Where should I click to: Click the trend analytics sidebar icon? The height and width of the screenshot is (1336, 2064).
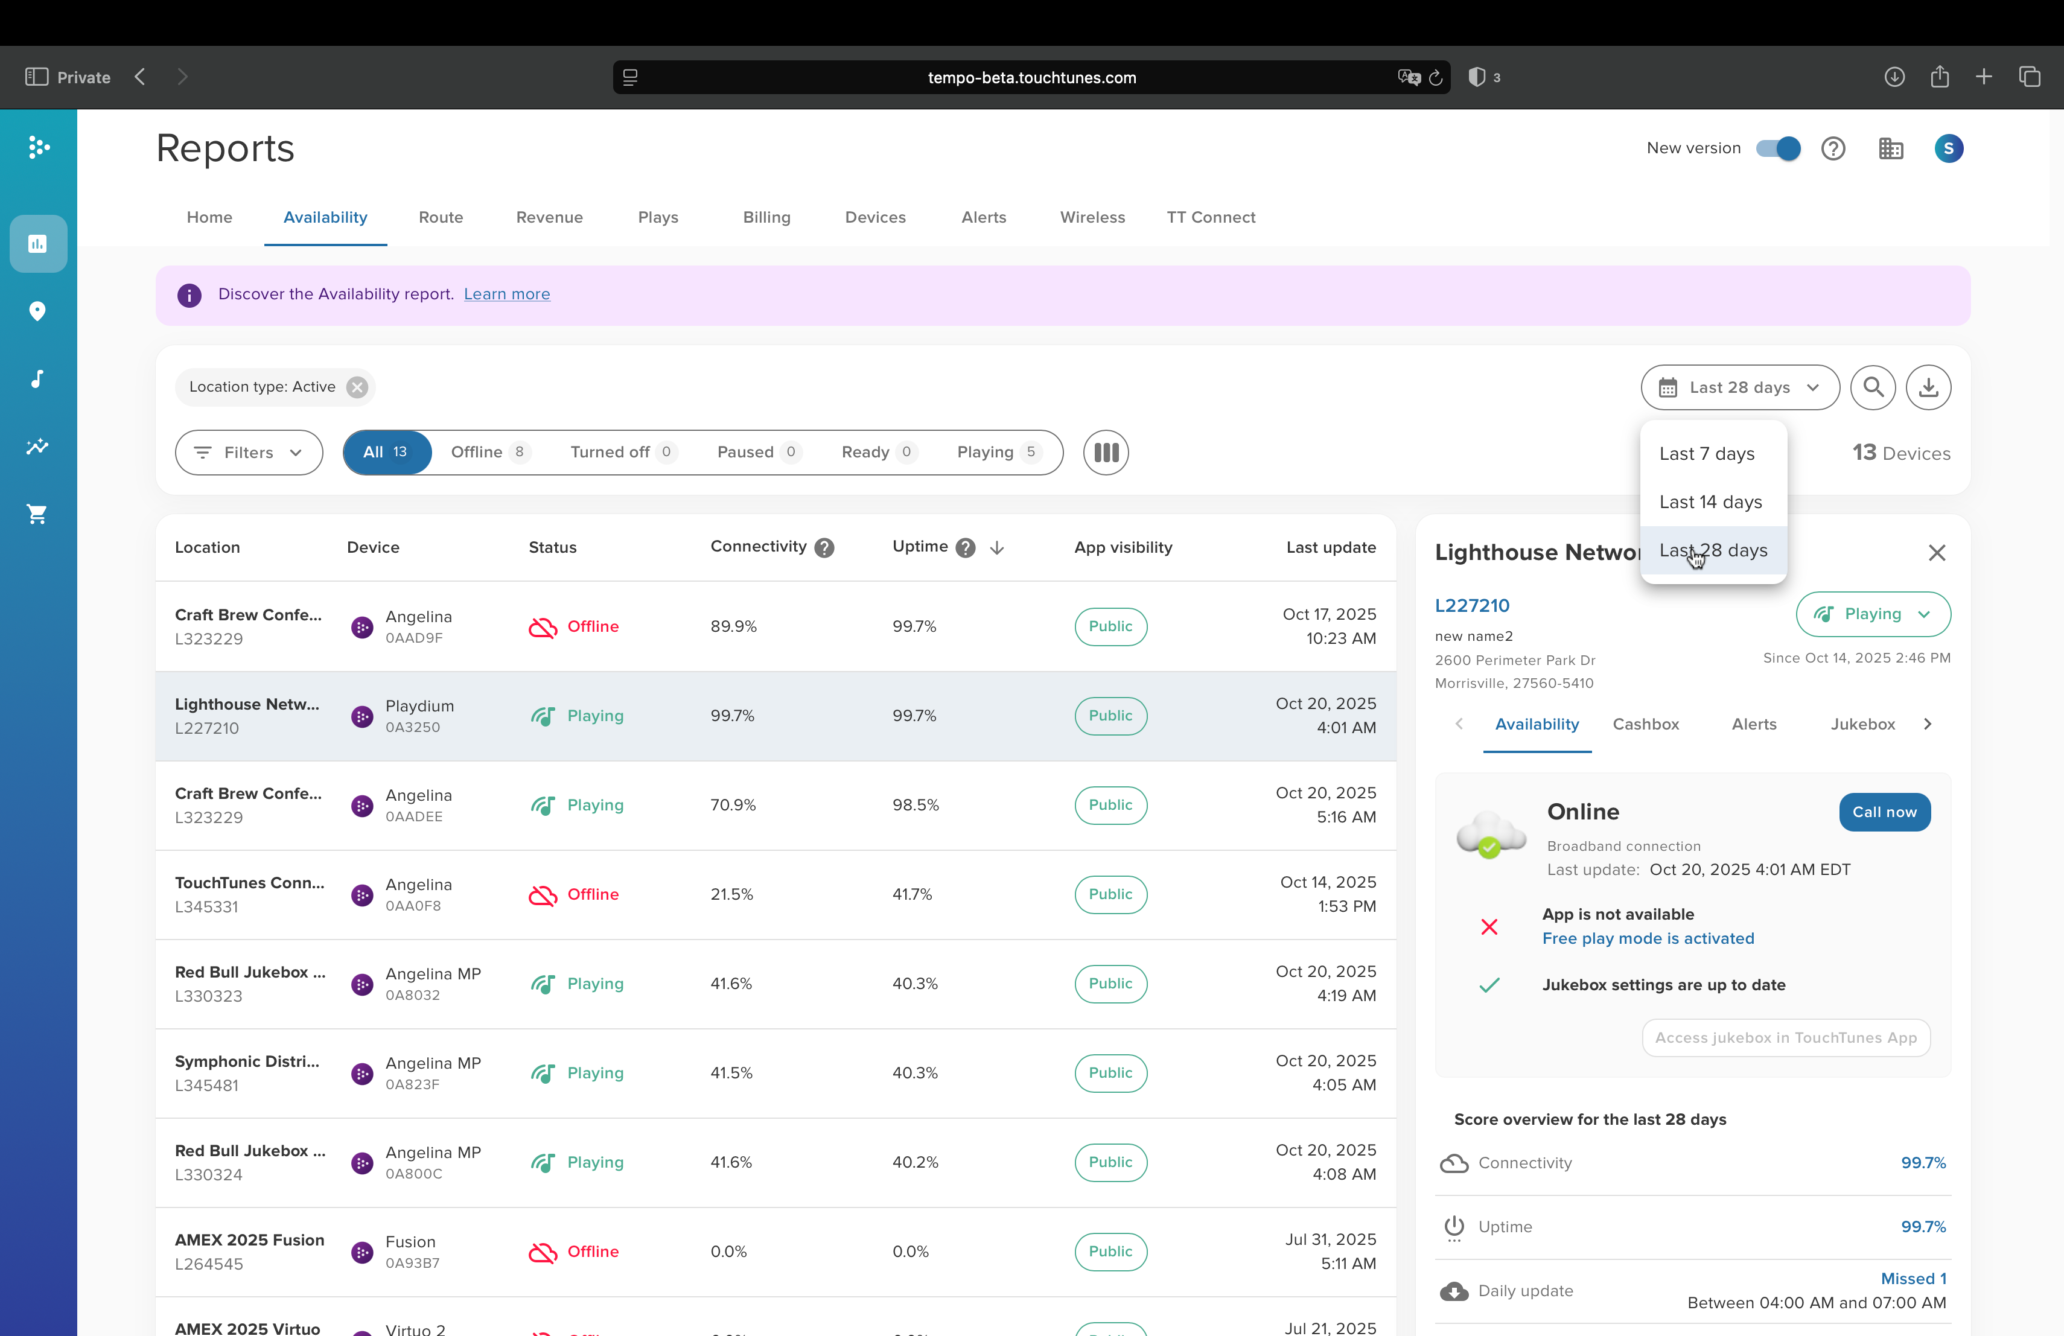pyautogui.click(x=37, y=447)
